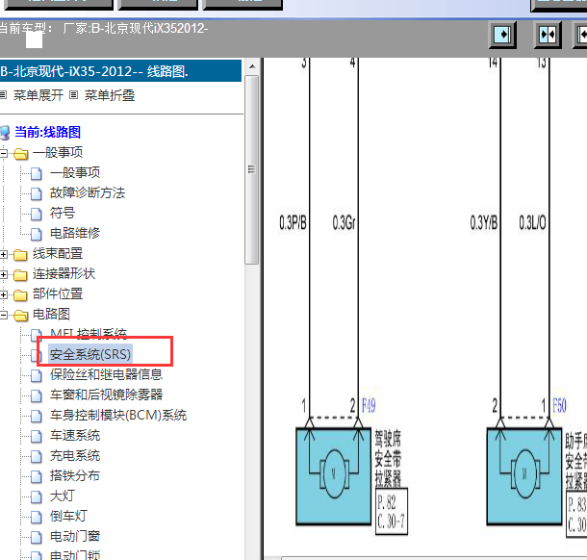The width and height of the screenshot is (587, 560).
Task: Click the page icon beside 电路维修
Action: pos(36,235)
